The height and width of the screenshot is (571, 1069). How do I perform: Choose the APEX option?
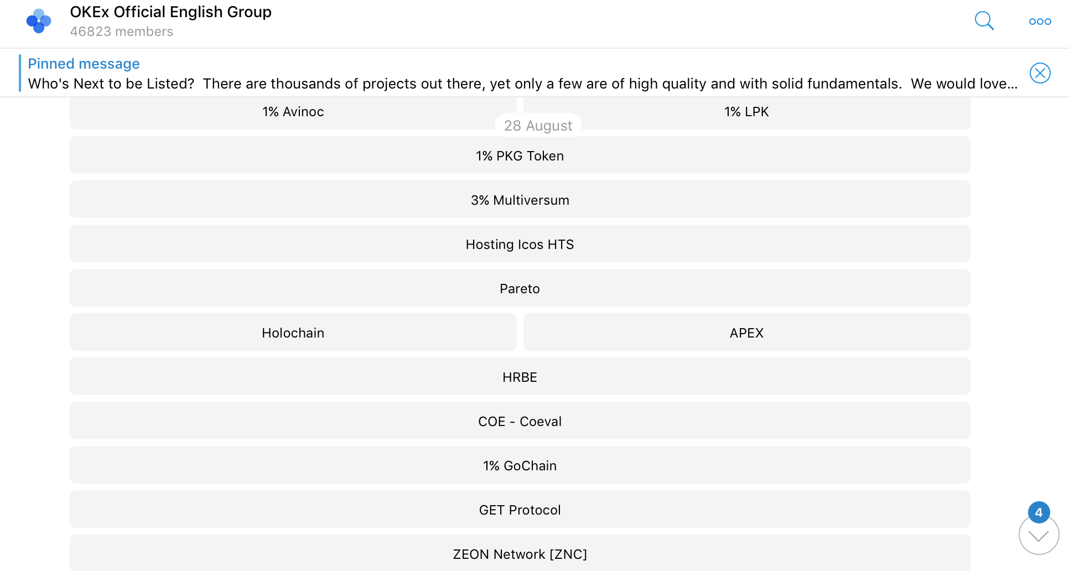tap(746, 333)
